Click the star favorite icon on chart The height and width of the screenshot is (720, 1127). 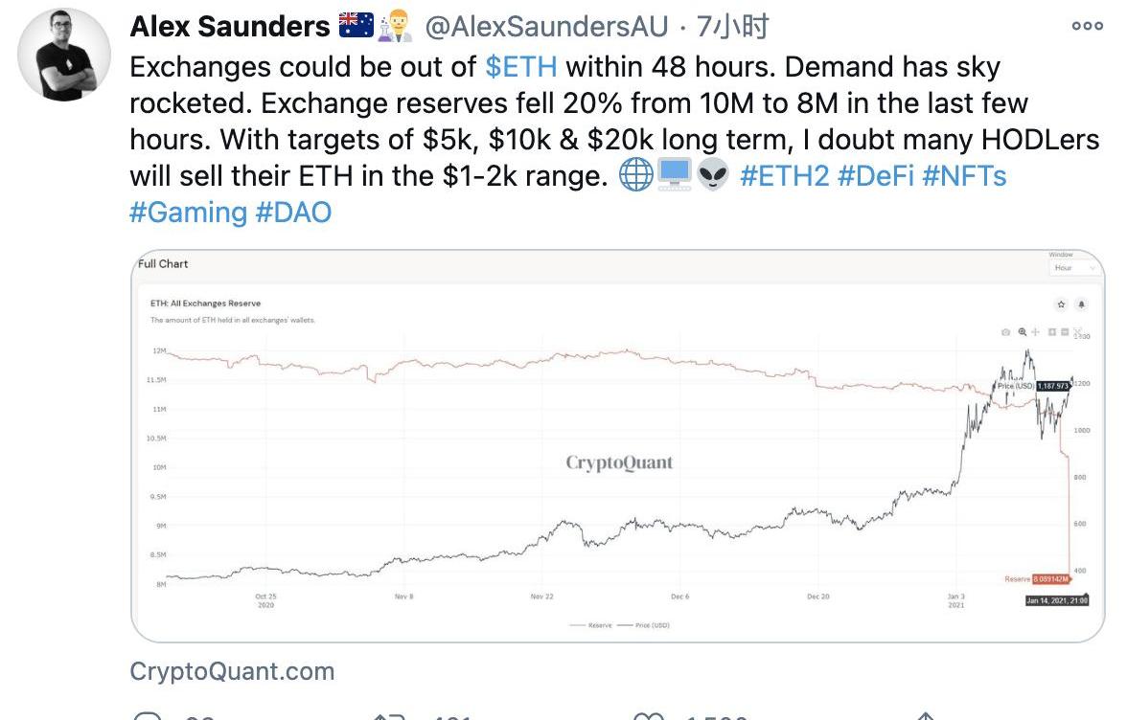[1061, 304]
